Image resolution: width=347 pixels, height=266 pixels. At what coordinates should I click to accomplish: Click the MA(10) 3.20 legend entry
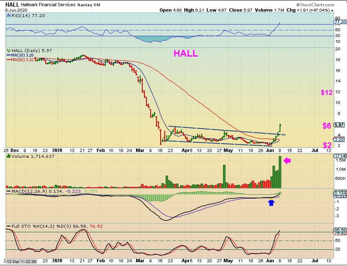20,55
